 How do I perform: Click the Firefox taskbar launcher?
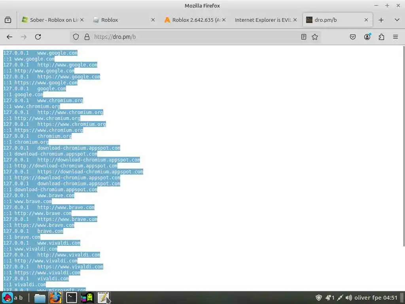pyautogui.click(x=55, y=298)
